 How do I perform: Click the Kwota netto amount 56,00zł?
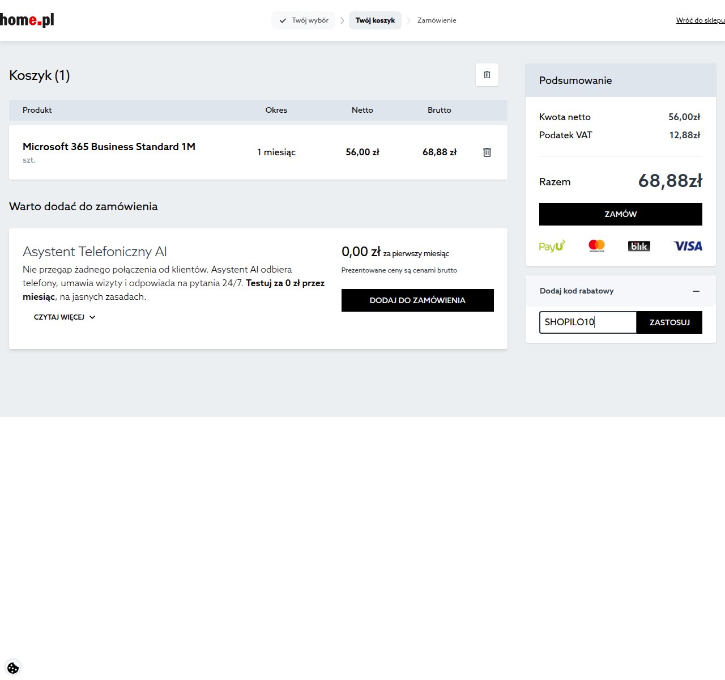click(684, 117)
